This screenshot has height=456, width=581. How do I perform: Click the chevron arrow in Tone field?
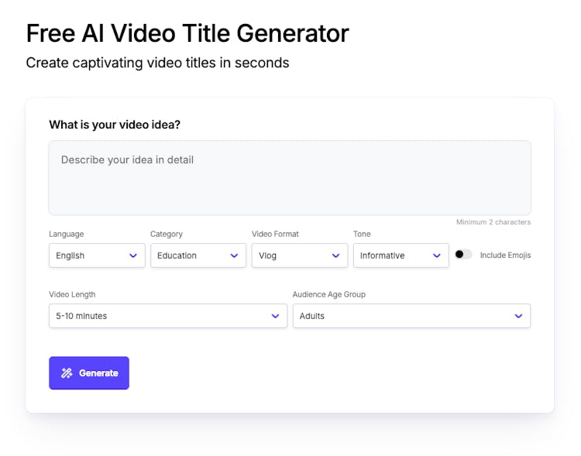click(437, 255)
